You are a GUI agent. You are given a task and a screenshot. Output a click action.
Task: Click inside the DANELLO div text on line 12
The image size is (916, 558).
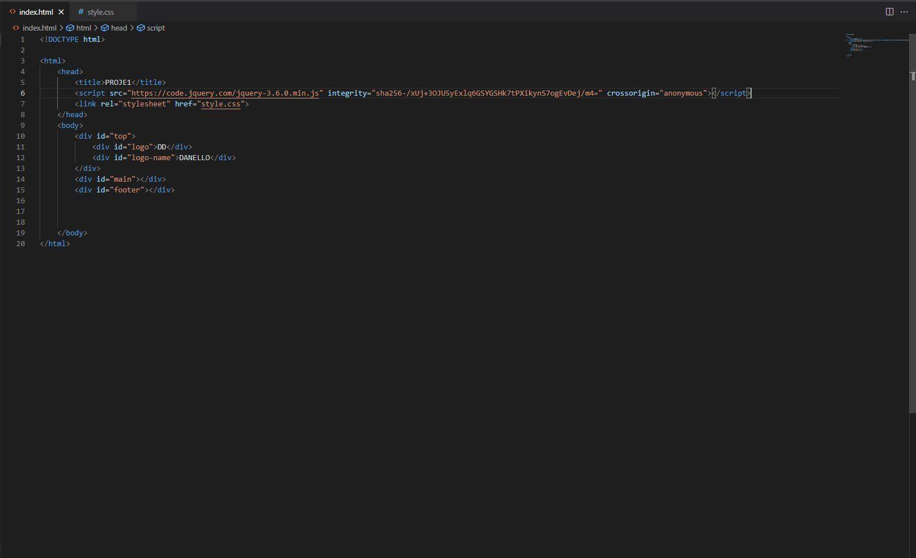pos(194,158)
